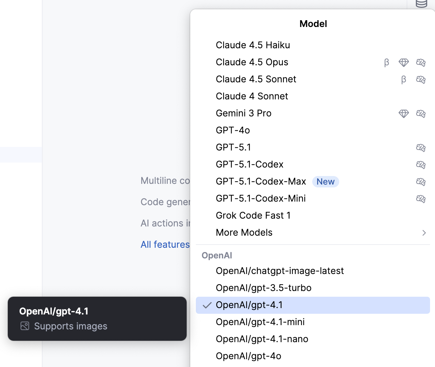Image resolution: width=435 pixels, height=367 pixels.
Task: Open the All features link
Action: tap(165, 245)
